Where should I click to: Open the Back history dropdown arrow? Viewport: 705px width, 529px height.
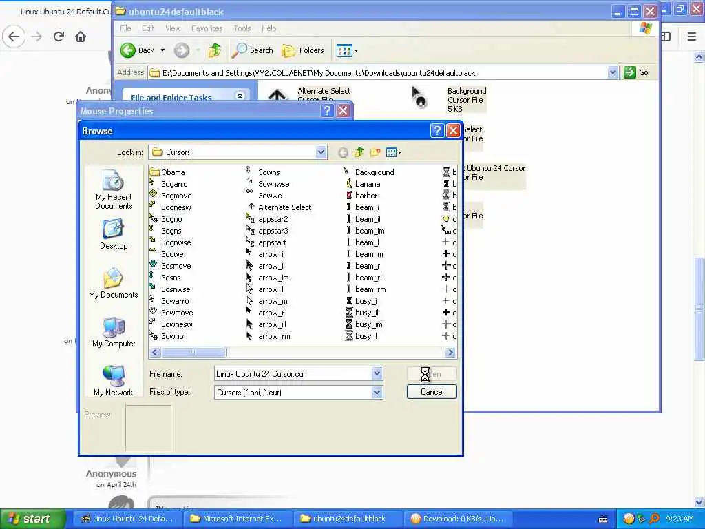pyautogui.click(x=162, y=50)
